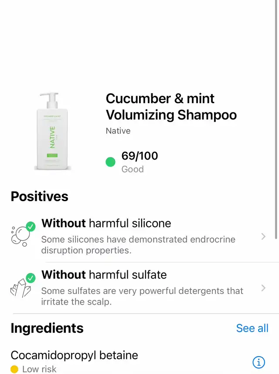Tap the Cucumber & mint Volumizing Shampoo title
279x374 pixels.
tap(171, 107)
